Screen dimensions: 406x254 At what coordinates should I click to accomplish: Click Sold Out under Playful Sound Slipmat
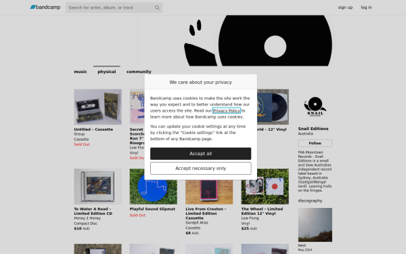(137, 215)
